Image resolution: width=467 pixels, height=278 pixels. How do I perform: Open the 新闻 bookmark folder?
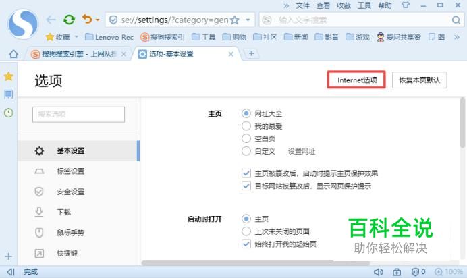point(296,37)
